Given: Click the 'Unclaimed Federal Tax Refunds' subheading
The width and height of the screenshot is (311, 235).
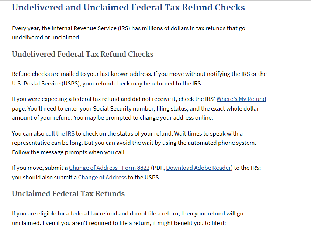Looking at the screenshot, I should point(68,194).
